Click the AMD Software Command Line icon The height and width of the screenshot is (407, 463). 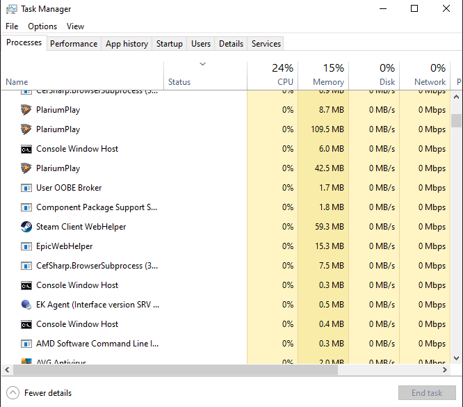point(26,344)
